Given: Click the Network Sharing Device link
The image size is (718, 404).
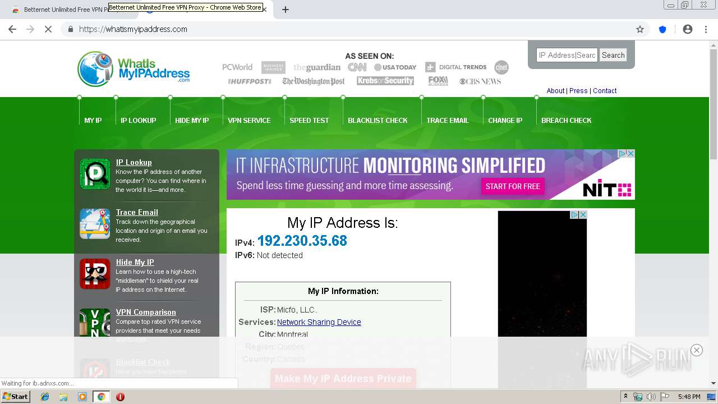Looking at the screenshot, I should pos(319,322).
